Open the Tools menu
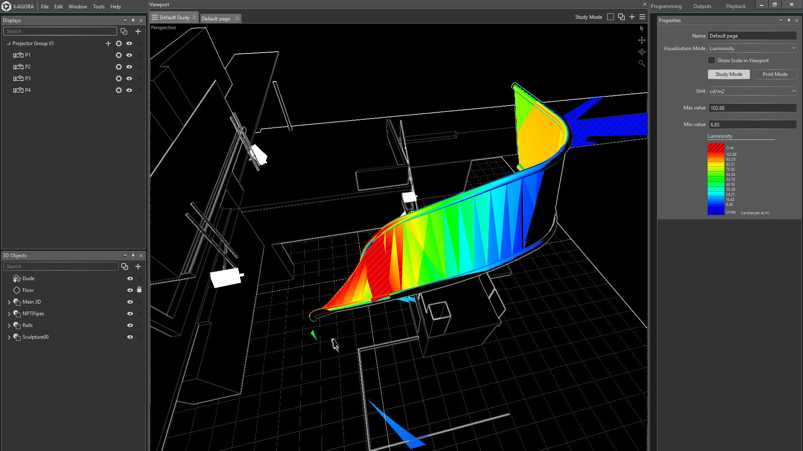Image resolution: width=803 pixels, height=451 pixels. click(98, 7)
